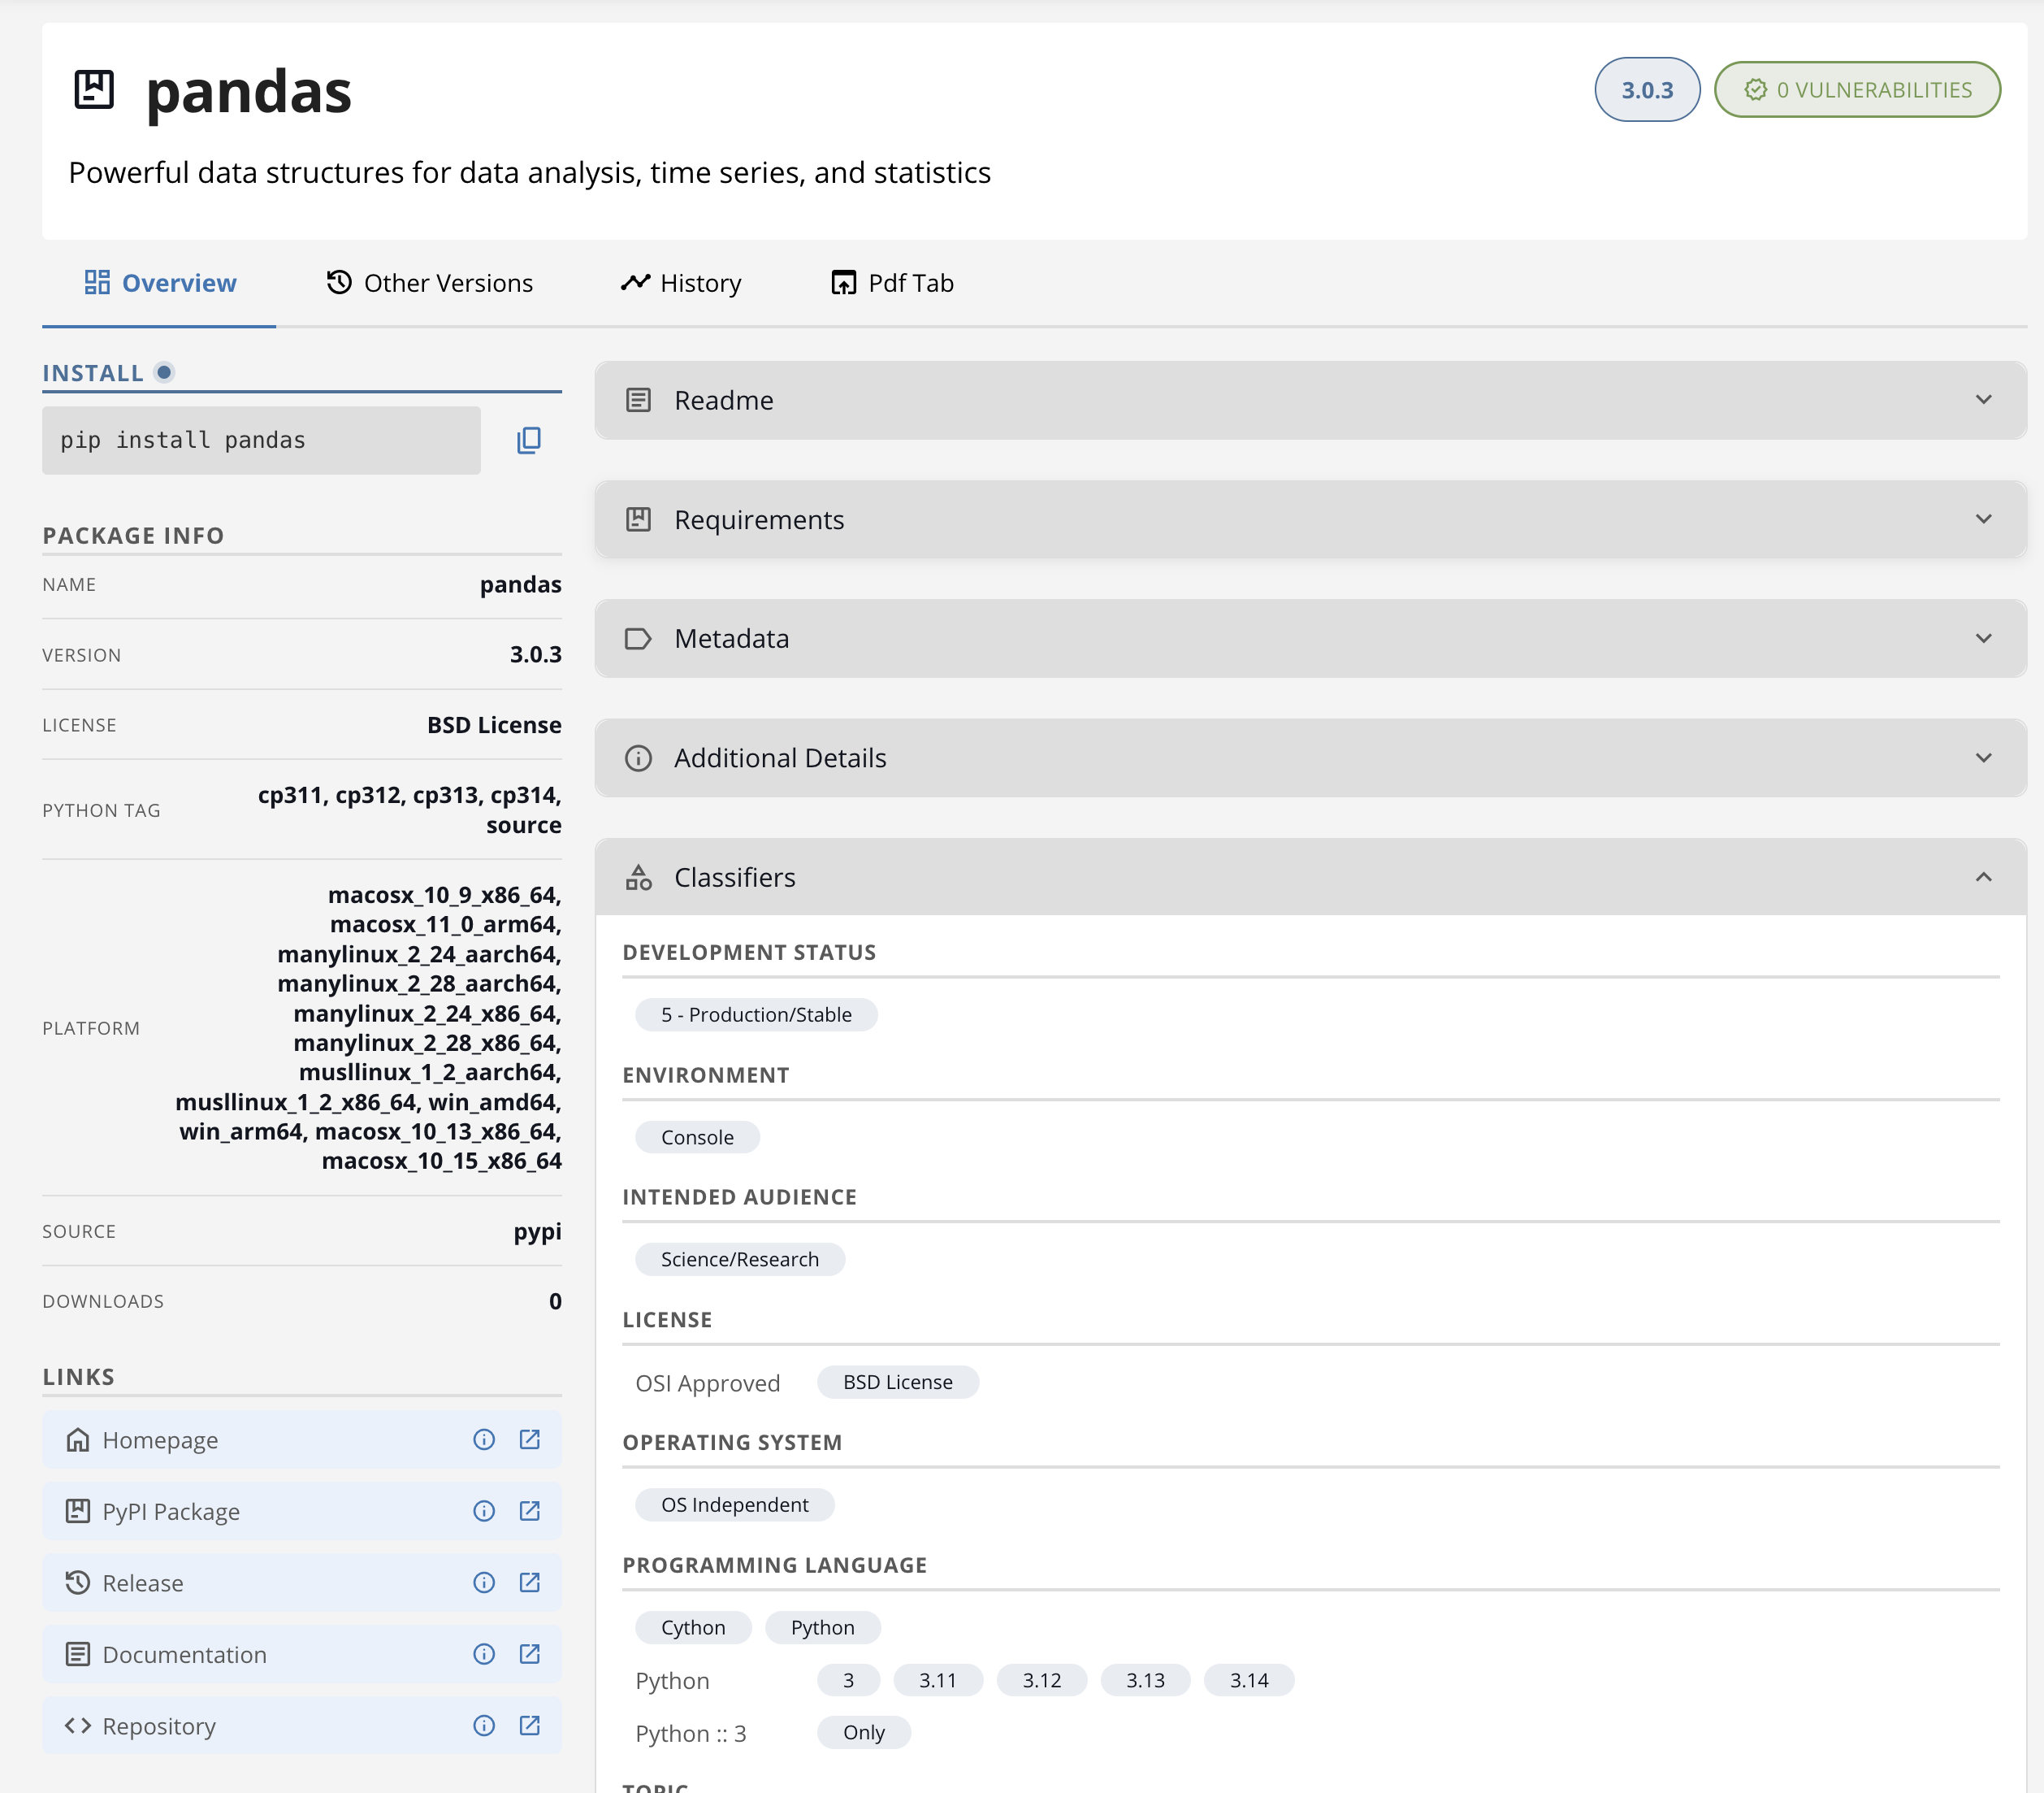Click the 'cp311, cp312, cp313, cp314, source' value
Viewport: 2044px width, 1793px height.
pyautogui.click(x=410, y=810)
